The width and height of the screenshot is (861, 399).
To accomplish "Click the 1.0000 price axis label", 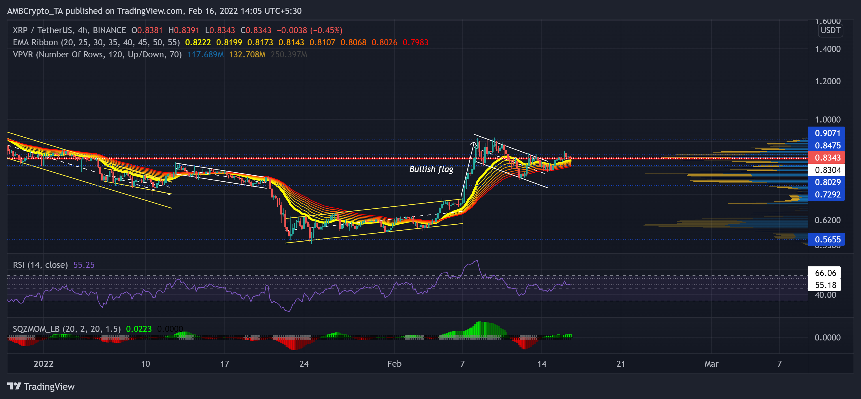I will (x=828, y=120).
